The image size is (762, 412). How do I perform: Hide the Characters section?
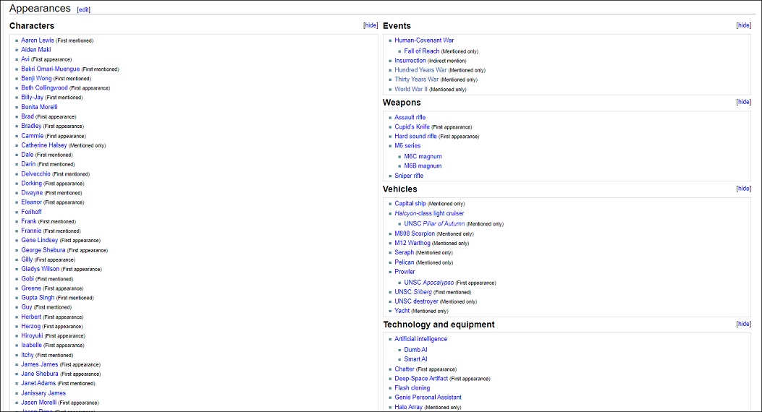tap(370, 25)
